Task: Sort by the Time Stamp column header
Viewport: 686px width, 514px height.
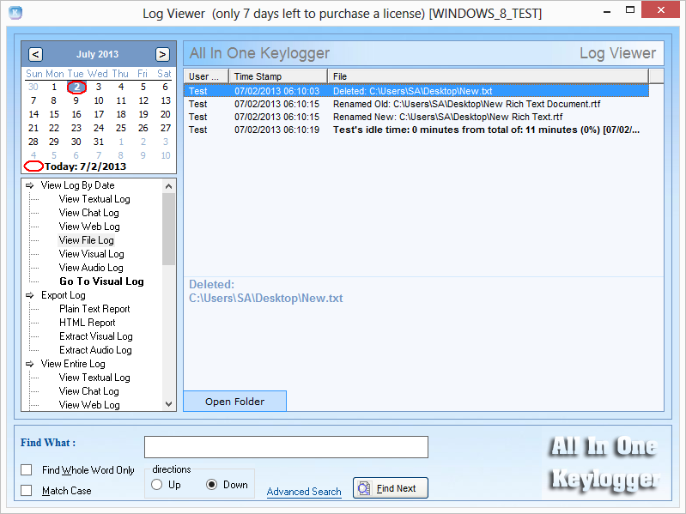Action: pyautogui.click(x=277, y=76)
